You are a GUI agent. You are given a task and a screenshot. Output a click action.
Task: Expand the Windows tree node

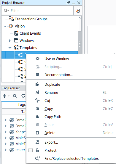pos(10,41)
